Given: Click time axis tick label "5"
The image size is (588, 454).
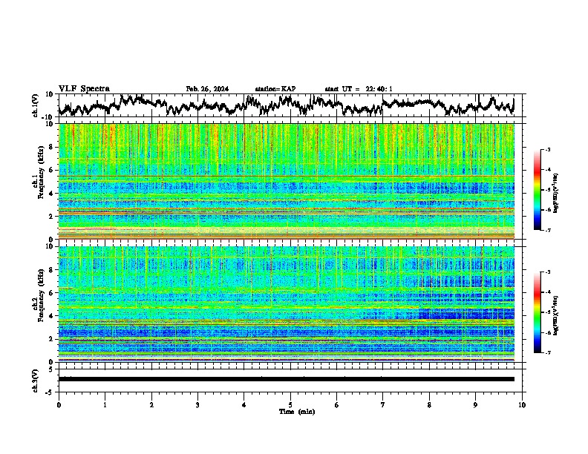Looking at the screenshot, I should 290,405.
